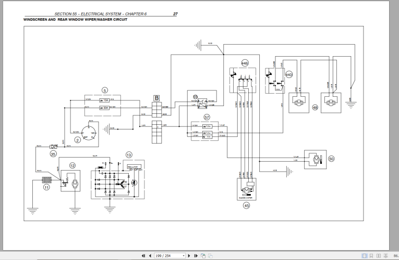The width and height of the screenshot is (399, 260).
Task: Go to the previous page
Action: (150, 256)
